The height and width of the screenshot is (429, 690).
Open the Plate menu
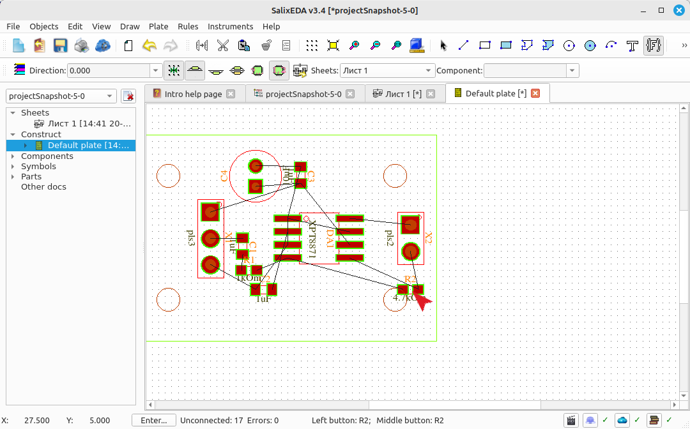(x=158, y=26)
